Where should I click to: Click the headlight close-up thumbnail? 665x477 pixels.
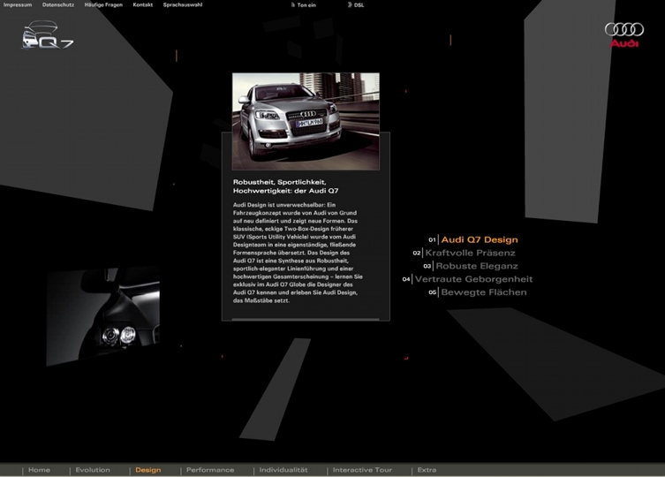click(104, 317)
